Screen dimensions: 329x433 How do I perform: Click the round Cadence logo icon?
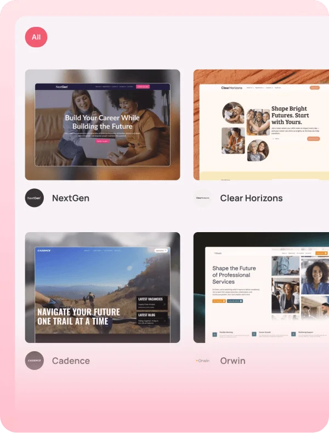(x=35, y=361)
